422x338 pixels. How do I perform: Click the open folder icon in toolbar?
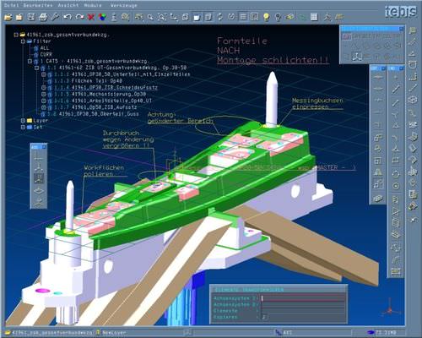coord(8,17)
